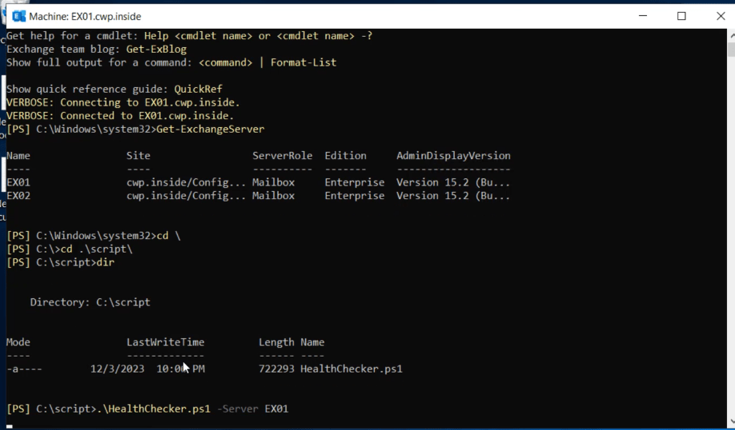Close the Exchange Management Shell window

(718, 16)
